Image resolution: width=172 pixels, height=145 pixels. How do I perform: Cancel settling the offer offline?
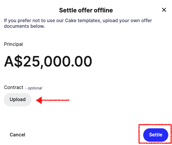(x=18, y=135)
